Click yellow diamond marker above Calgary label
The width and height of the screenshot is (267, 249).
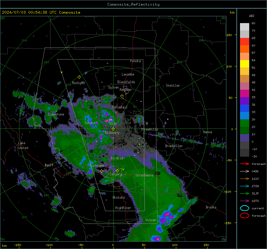click(x=117, y=171)
